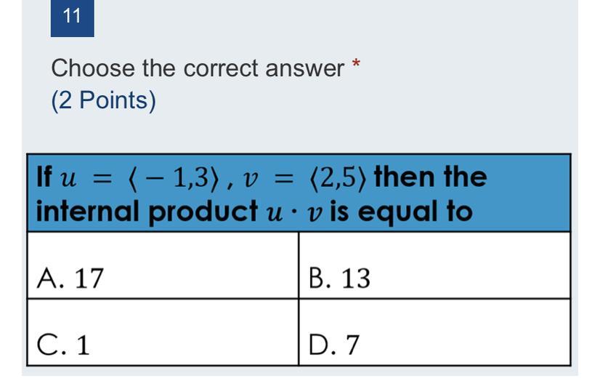Select the "Choose the correct answer" heading
Screen dimensions: 600x381
coord(198,68)
